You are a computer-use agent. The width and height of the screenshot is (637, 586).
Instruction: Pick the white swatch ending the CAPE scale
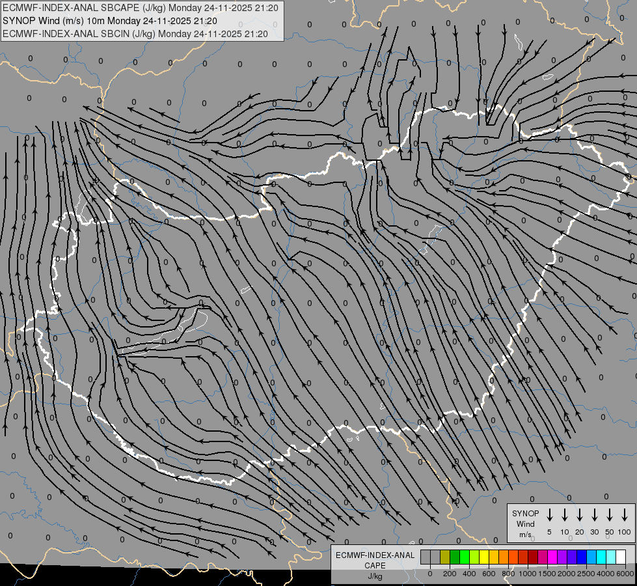pyautogui.click(x=621, y=557)
